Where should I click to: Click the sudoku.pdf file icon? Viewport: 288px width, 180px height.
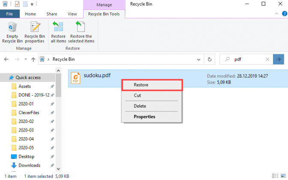pos(75,78)
